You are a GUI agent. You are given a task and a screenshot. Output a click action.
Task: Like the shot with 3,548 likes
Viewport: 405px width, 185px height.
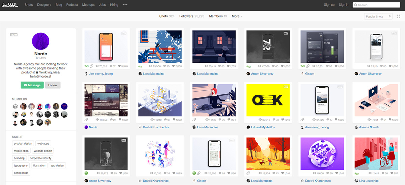coord(118,66)
